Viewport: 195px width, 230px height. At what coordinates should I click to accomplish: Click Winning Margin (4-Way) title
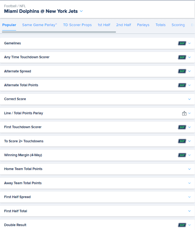click(23, 155)
